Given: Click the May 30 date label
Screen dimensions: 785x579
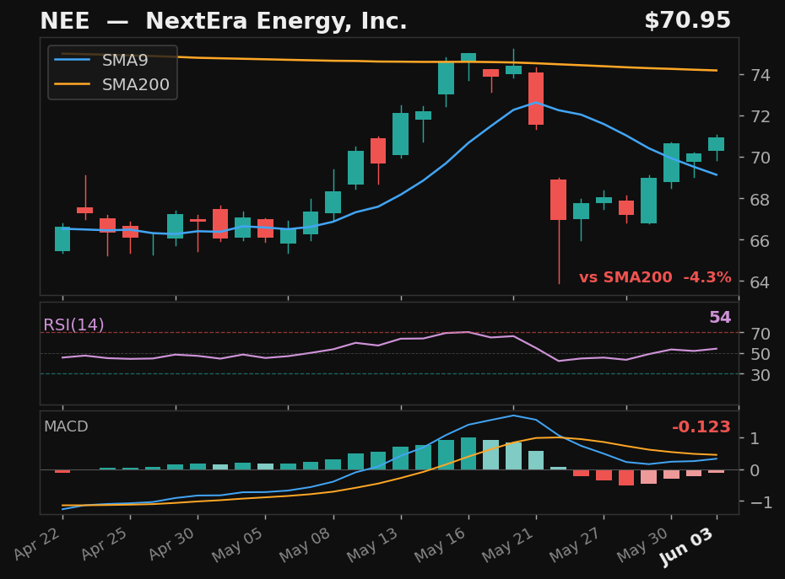Looking at the screenshot, I should pos(643,545).
